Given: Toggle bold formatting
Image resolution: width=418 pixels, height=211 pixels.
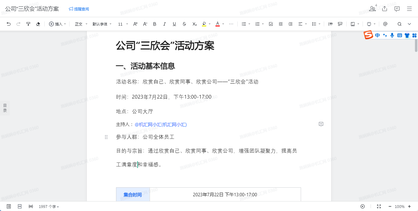Looking at the screenshot, I should [x=155, y=24].
